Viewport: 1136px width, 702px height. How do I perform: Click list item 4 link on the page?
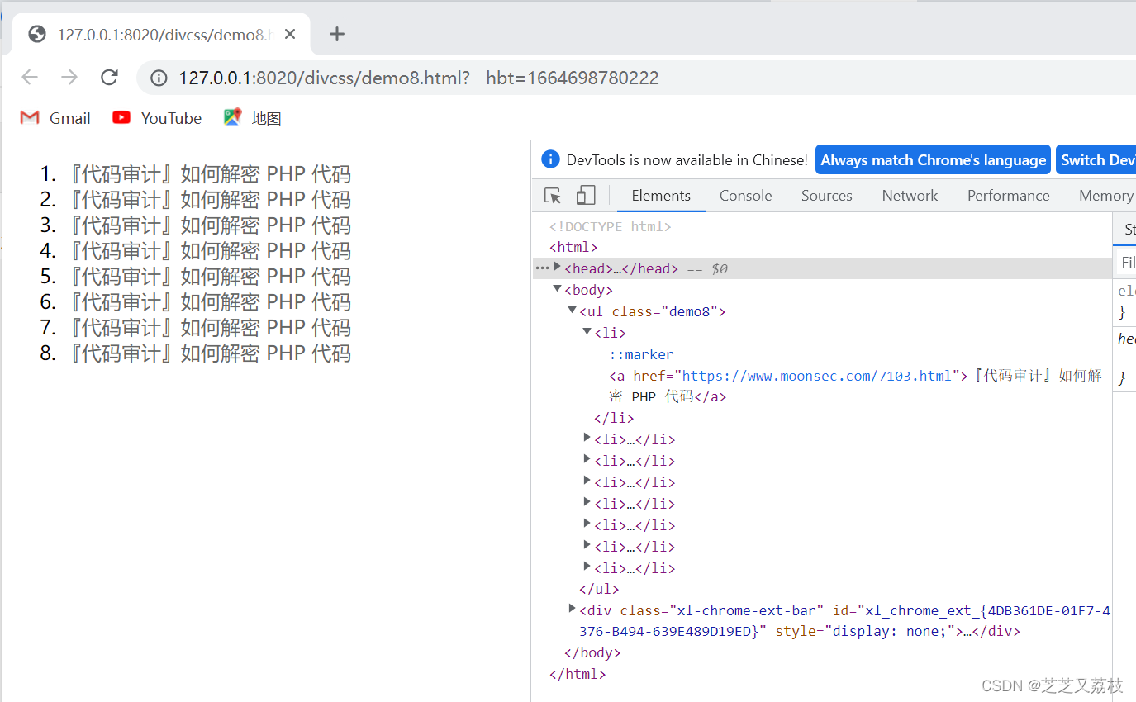(x=208, y=251)
